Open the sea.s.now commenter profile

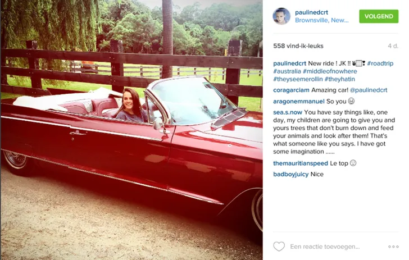point(288,112)
